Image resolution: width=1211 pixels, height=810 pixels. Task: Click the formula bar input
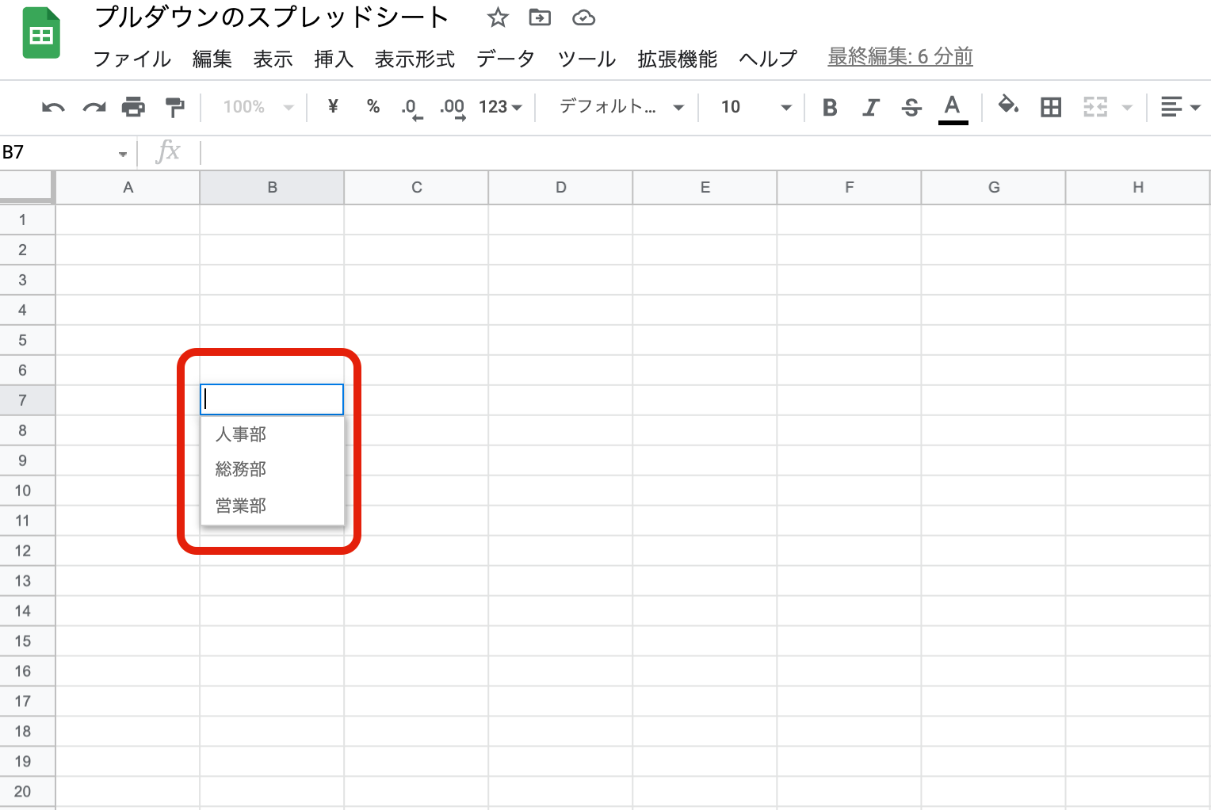coord(705,152)
